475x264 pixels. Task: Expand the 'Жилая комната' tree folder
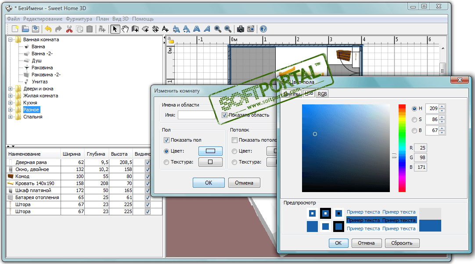click(10, 96)
